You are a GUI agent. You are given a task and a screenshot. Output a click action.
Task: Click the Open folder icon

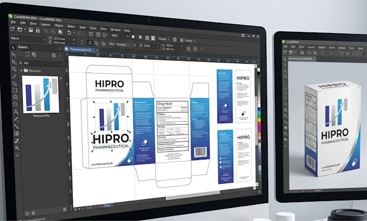tap(20, 29)
